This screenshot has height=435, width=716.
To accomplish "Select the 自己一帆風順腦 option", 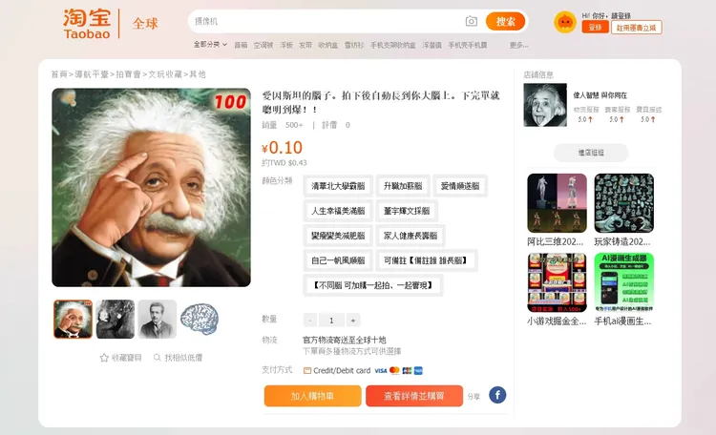I will (338, 260).
